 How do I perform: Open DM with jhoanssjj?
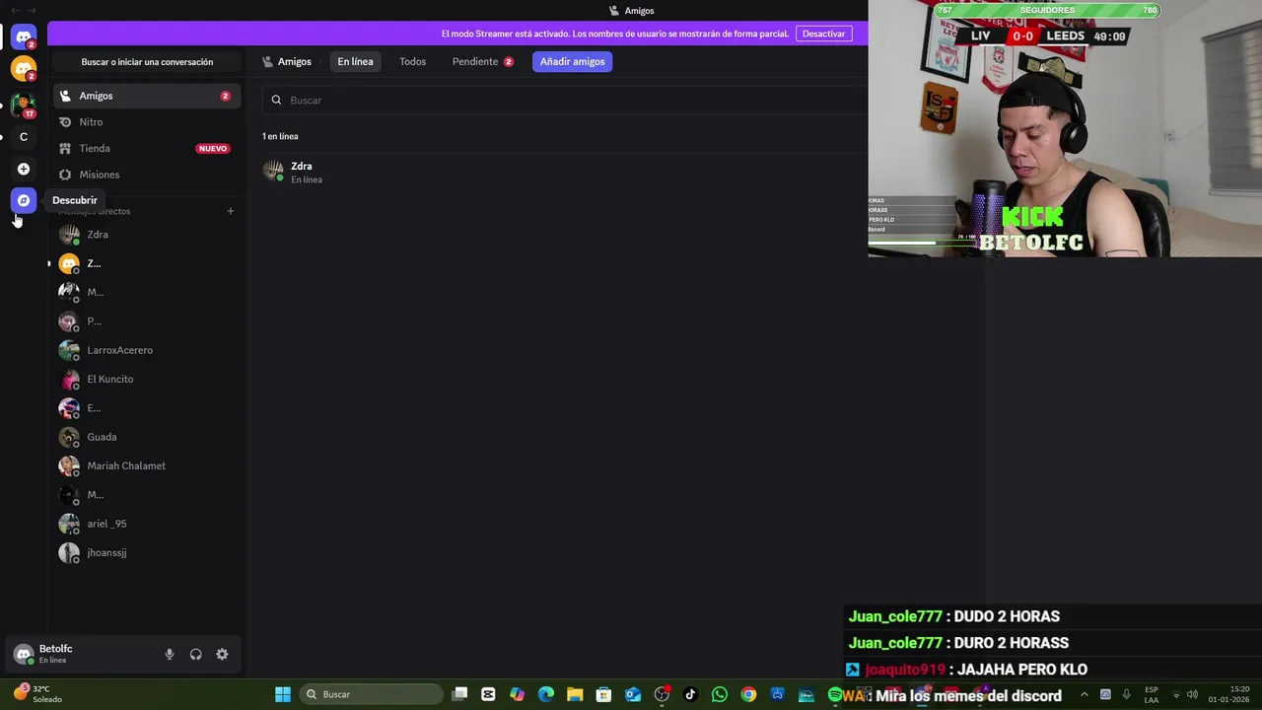coord(146,552)
